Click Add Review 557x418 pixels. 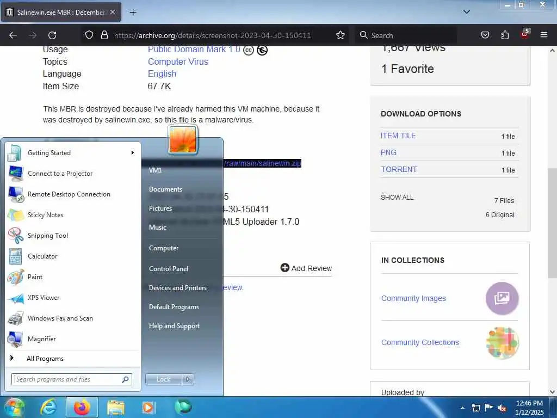(x=306, y=268)
